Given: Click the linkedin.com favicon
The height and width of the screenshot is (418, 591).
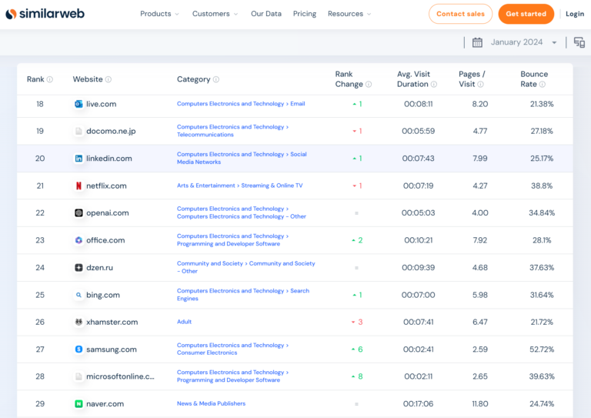Looking at the screenshot, I should (x=78, y=159).
